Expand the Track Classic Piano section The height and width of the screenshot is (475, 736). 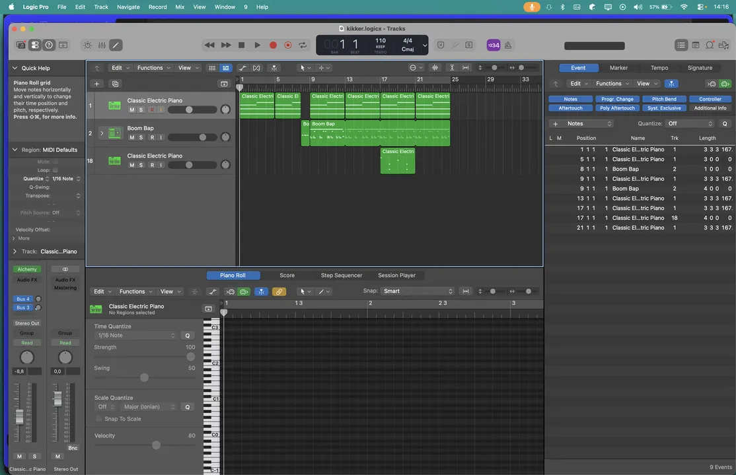15,251
